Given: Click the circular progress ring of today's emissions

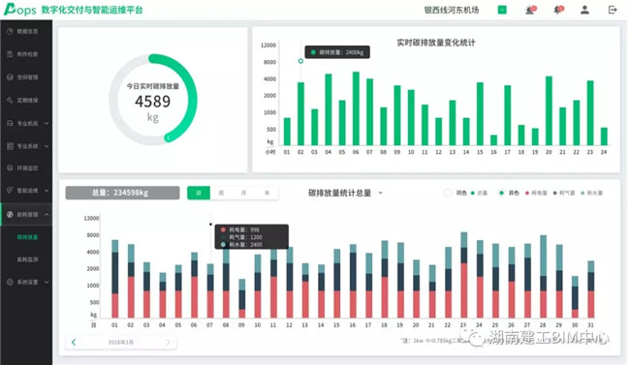Looking at the screenshot, I should (152, 99).
